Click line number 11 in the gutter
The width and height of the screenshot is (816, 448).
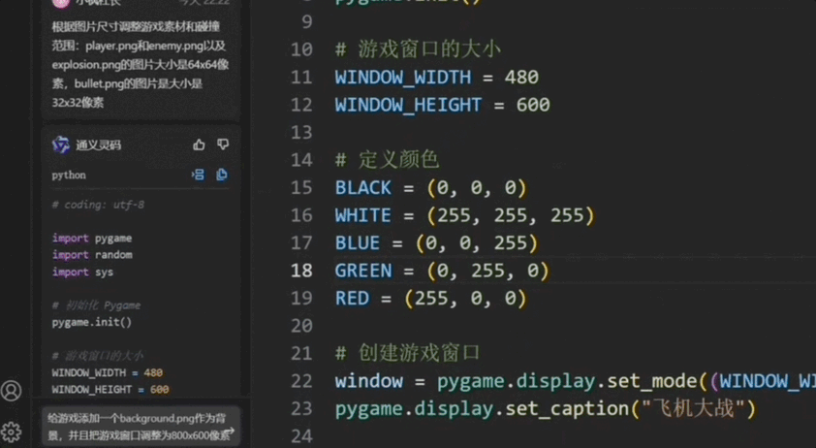(301, 78)
